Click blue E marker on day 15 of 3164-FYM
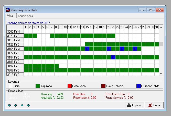Screen dimensions: 171x116 87,49
